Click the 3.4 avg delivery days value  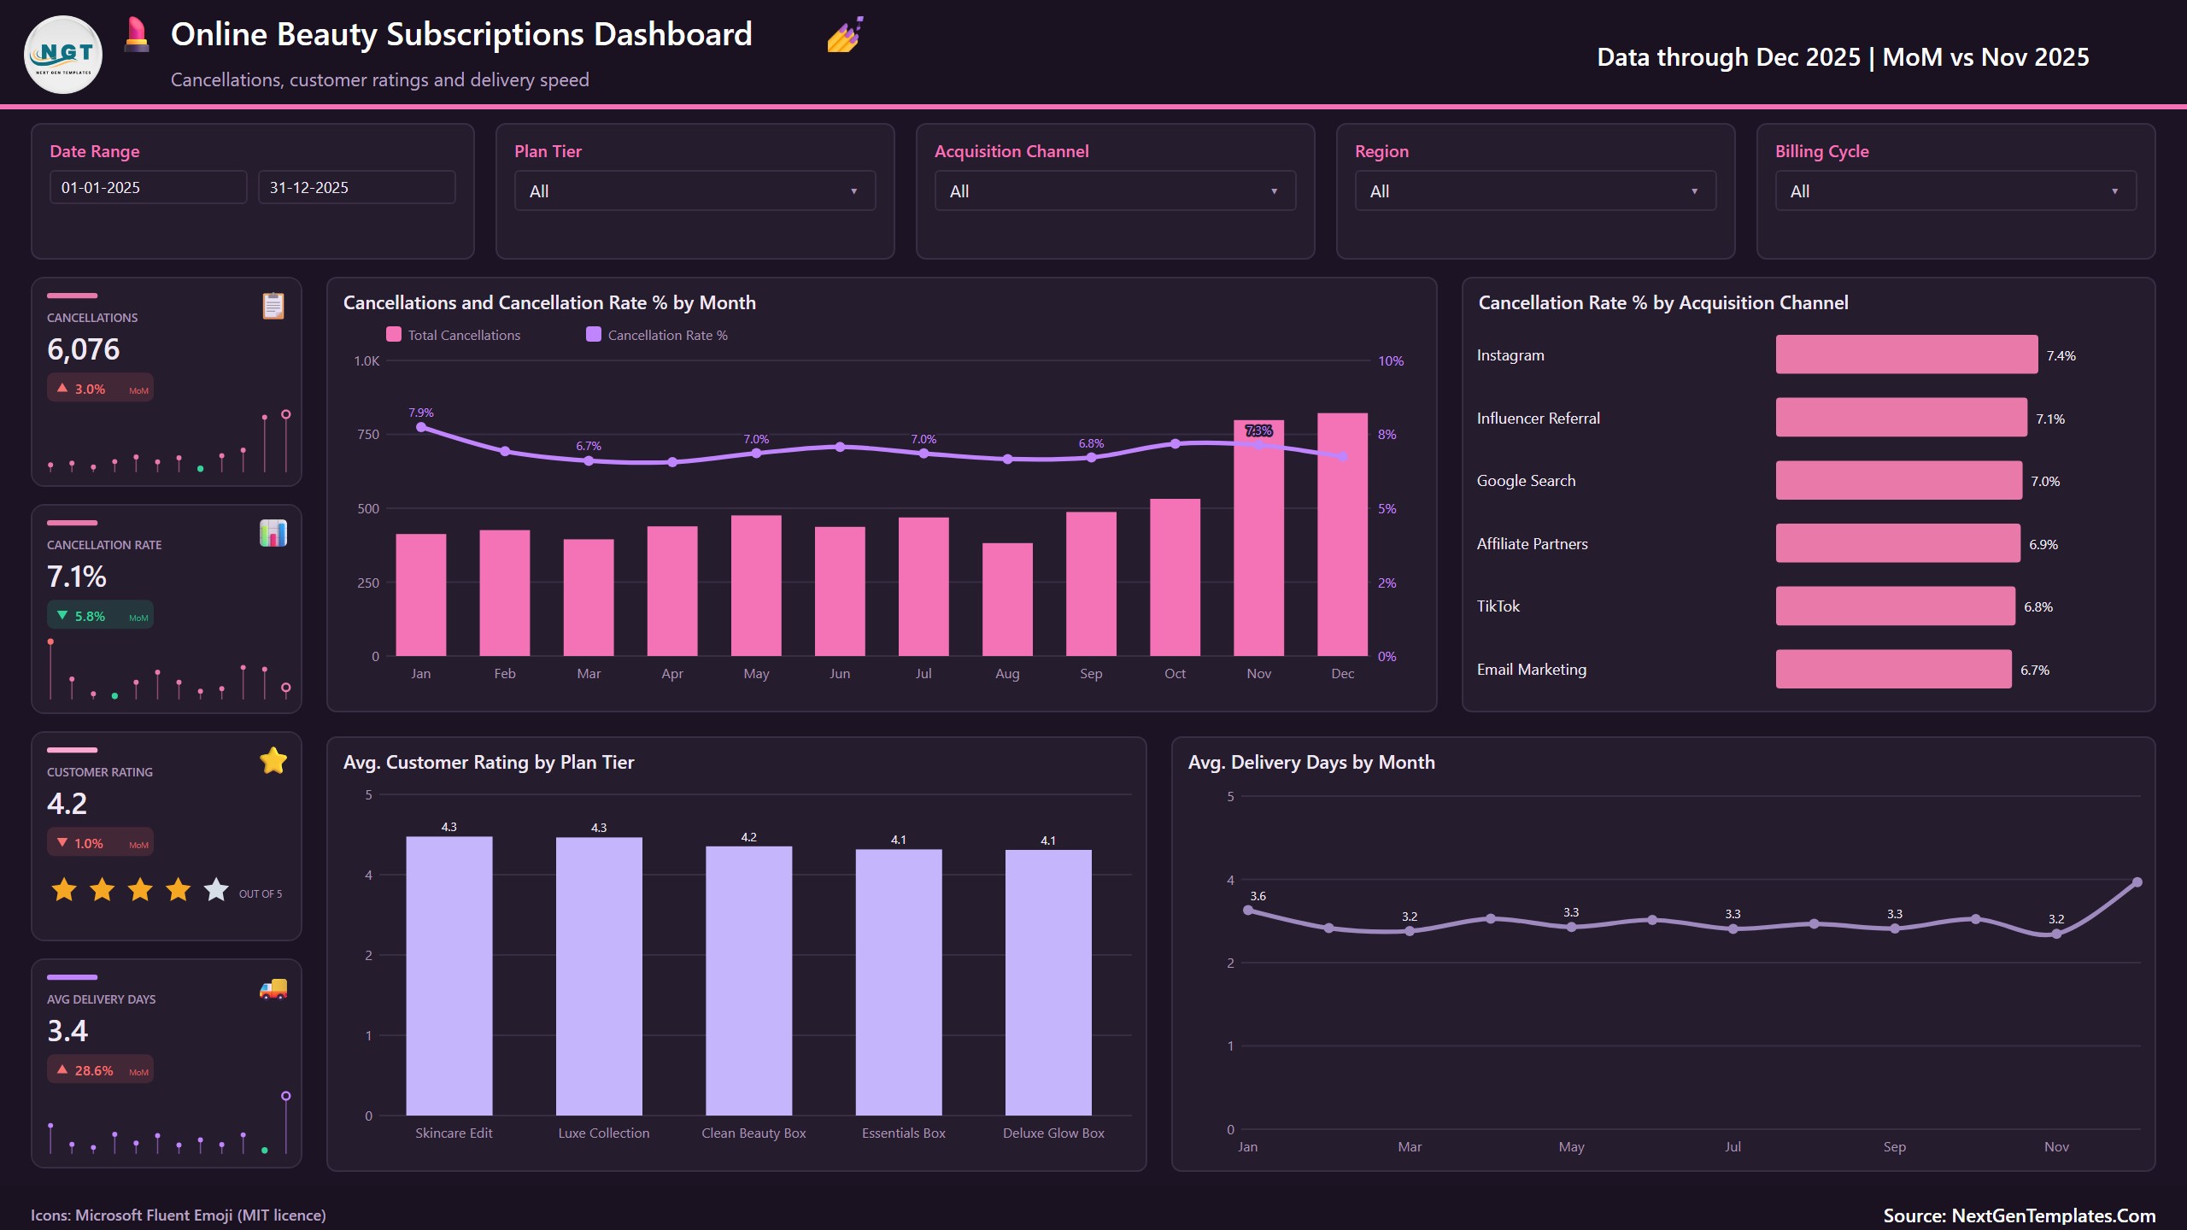[x=67, y=1031]
